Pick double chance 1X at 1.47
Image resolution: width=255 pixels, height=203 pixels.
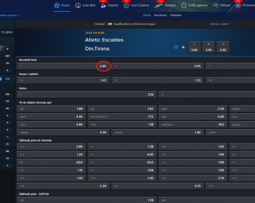point(63,80)
